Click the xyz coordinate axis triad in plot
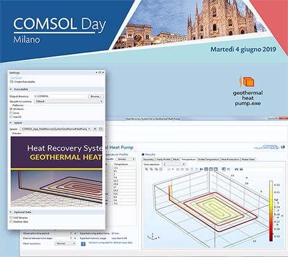This screenshot has width=288, height=257. [x=153, y=237]
